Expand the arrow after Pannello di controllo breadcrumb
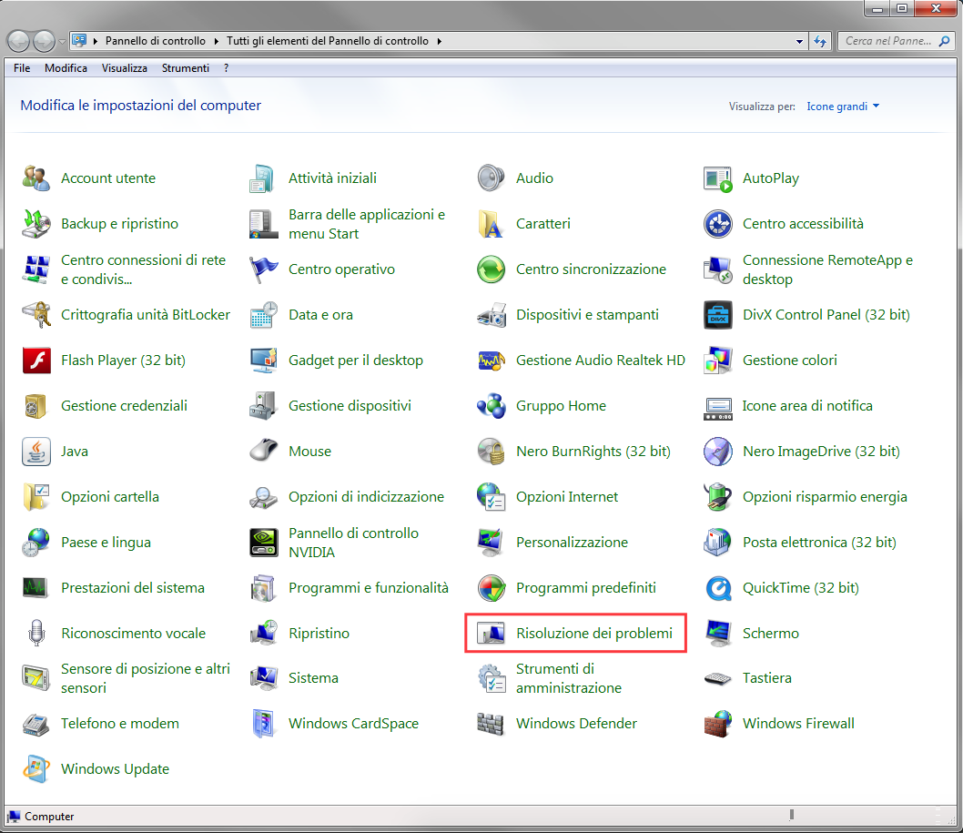The width and height of the screenshot is (963, 833). tap(217, 41)
